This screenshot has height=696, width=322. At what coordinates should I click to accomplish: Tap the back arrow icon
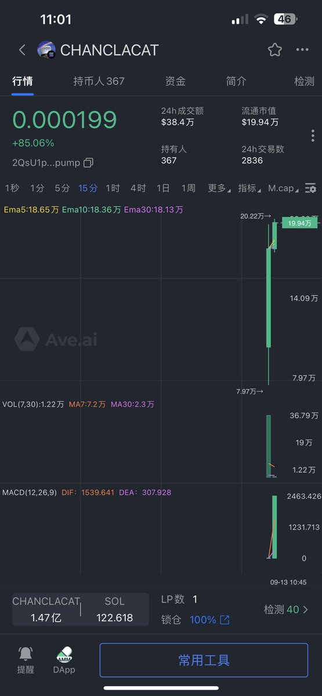22,50
